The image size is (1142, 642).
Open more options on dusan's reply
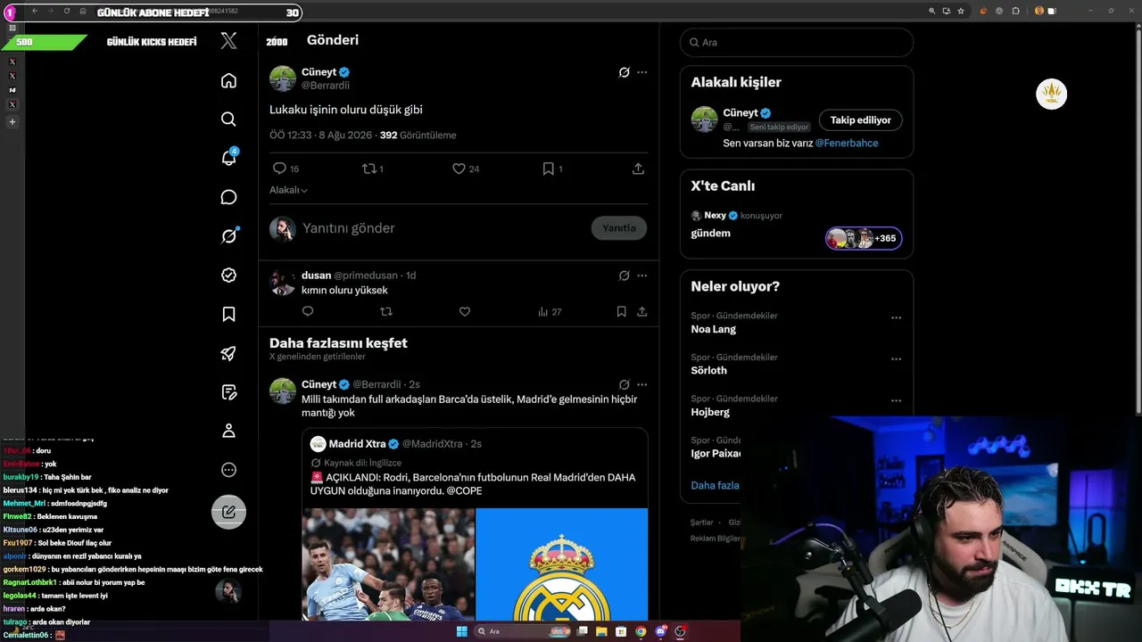point(641,276)
